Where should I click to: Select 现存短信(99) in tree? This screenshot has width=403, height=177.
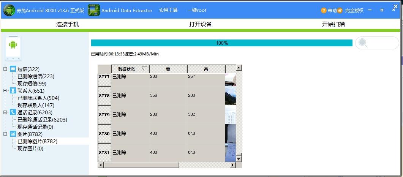(32, 84)
